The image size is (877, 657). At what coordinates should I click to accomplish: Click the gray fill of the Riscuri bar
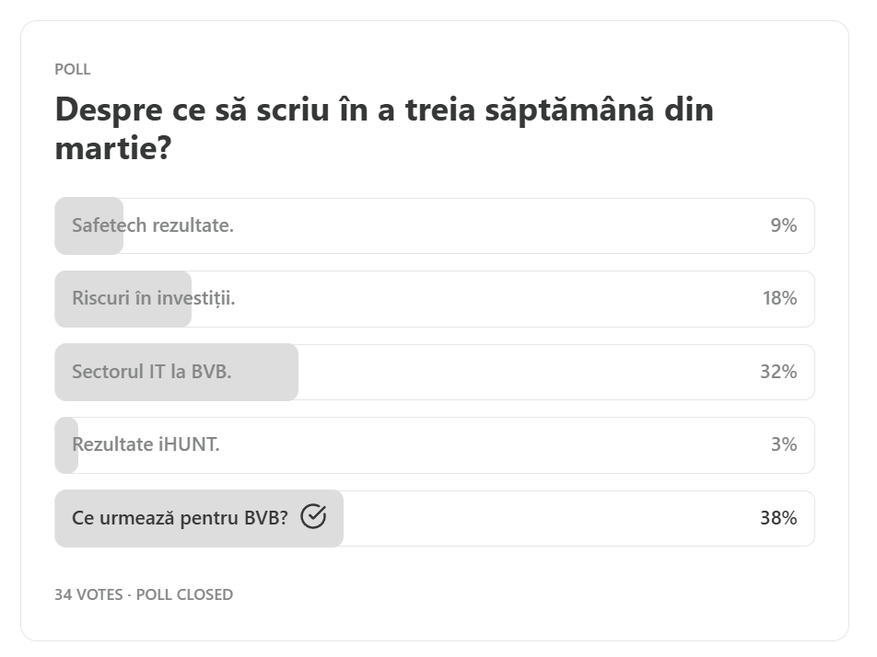click(x=123, y=299)
